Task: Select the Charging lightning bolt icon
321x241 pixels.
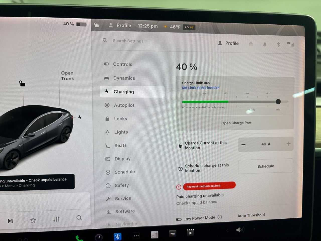Action: (107, 92)
